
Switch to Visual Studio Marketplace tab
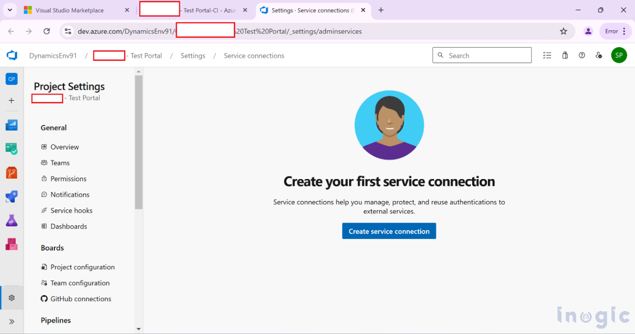tap(70, 10)
